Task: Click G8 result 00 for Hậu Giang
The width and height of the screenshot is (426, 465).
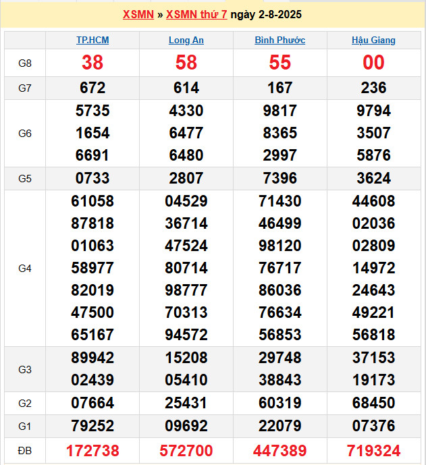Action: tap(373, 63)
